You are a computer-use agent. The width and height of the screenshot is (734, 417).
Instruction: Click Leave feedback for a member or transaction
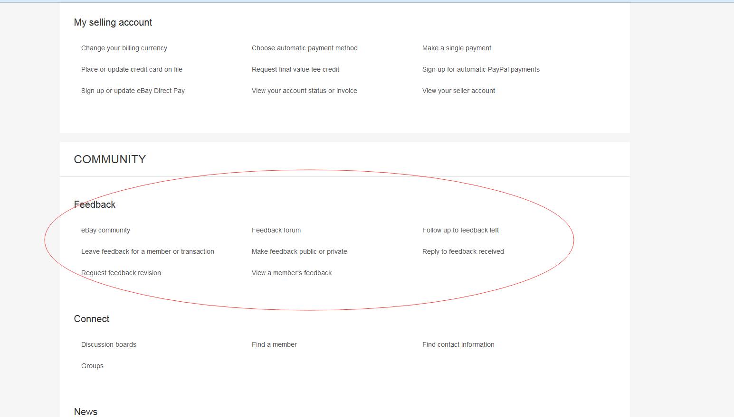click(x=148, y=251)
